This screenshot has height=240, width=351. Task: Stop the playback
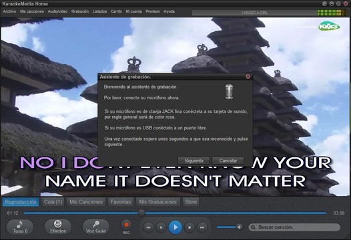(x=190, y=227)
